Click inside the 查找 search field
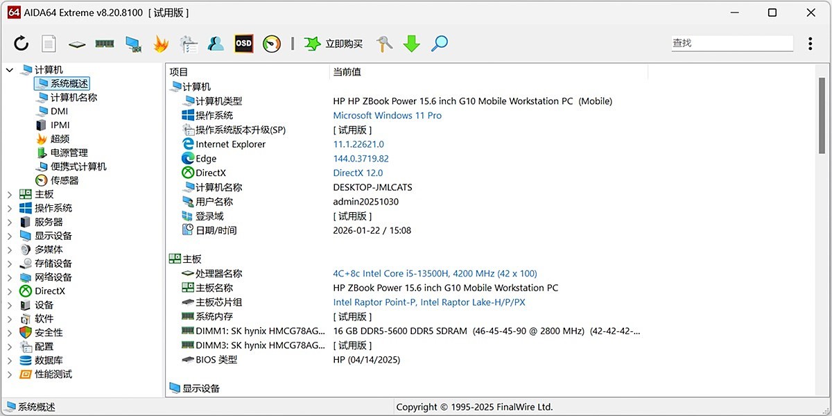Image resolution: width=832 pixels, height=416 pixels. point(731,43)
